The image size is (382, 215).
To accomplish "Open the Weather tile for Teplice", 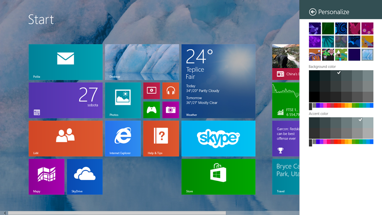I will click(x=218, y=81).
